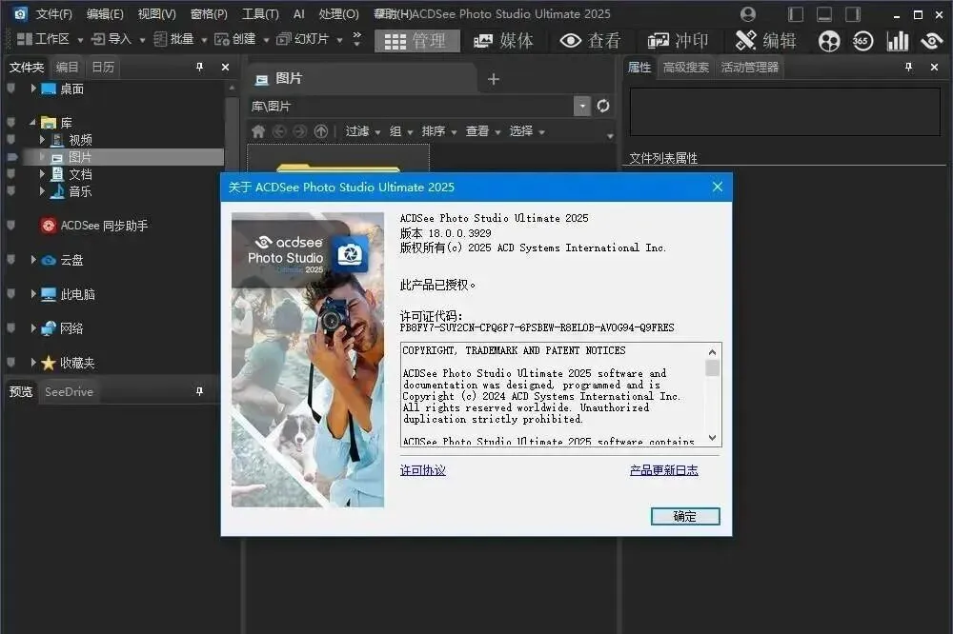Open Develop mode
The height and width of the screenshot is (634, 953).
pos(678,41)
